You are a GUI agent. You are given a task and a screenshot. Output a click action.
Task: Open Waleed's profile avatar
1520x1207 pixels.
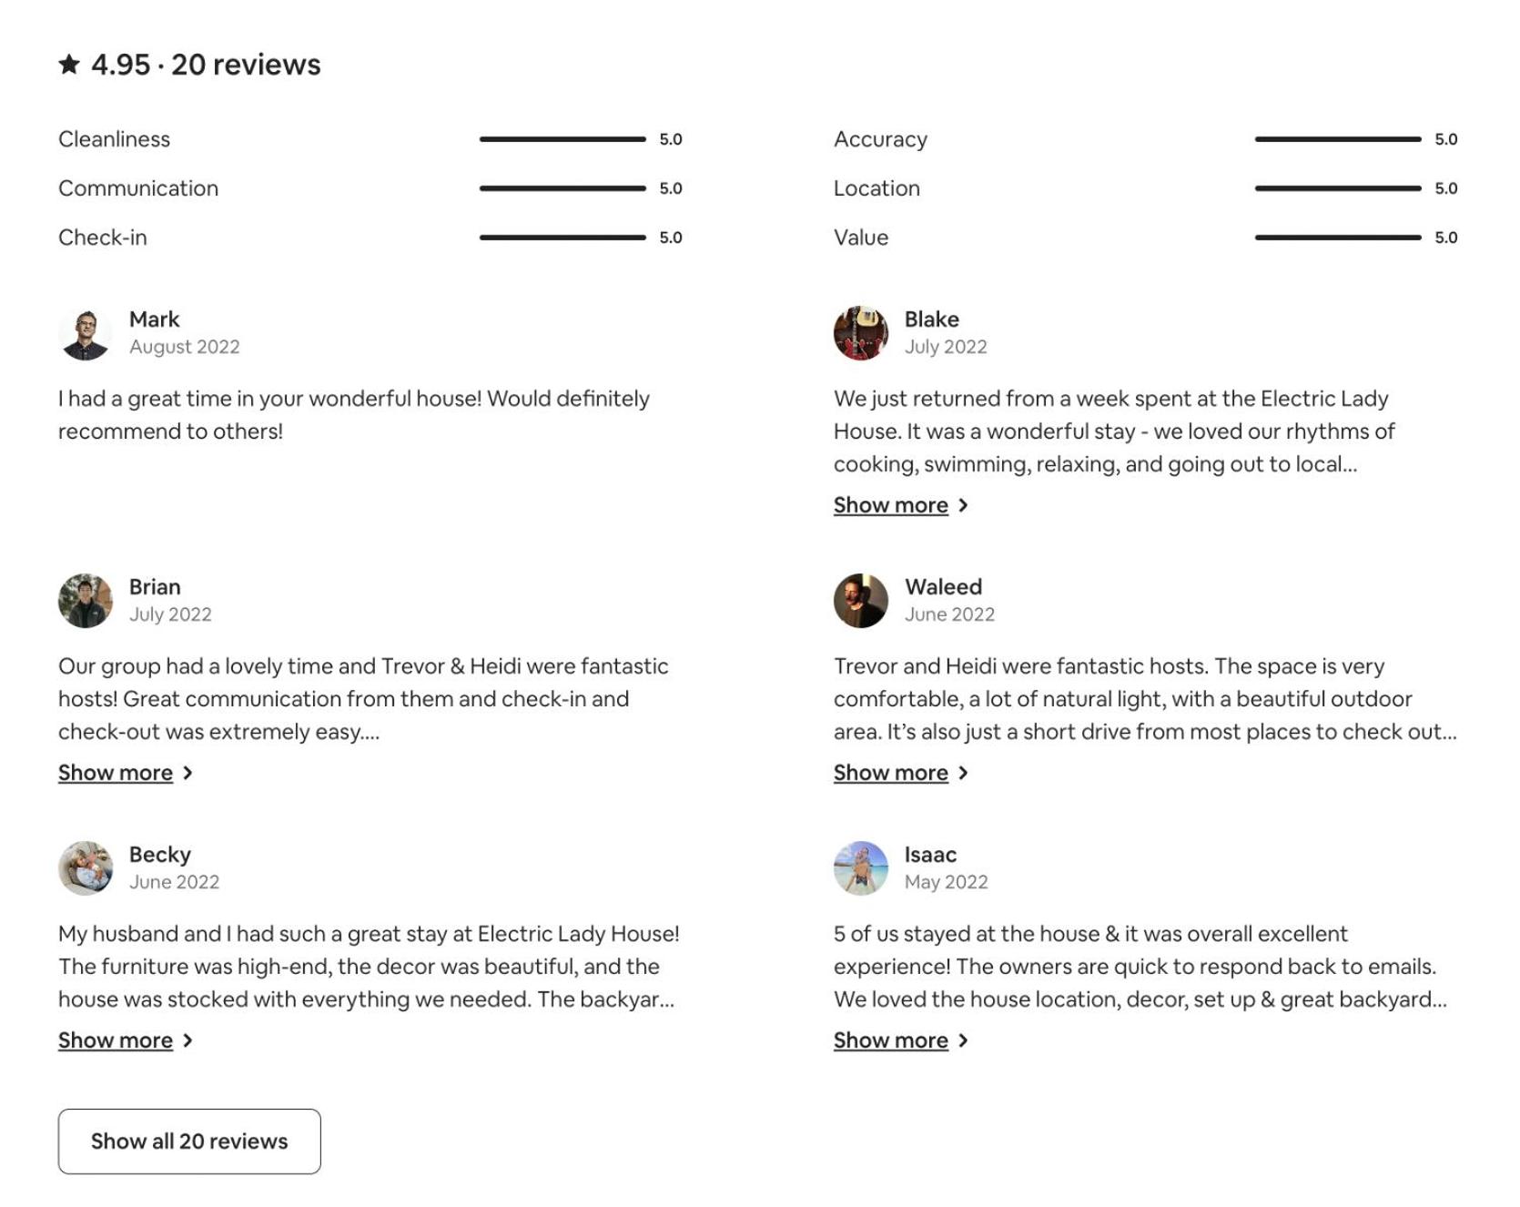tap(861, 601)
